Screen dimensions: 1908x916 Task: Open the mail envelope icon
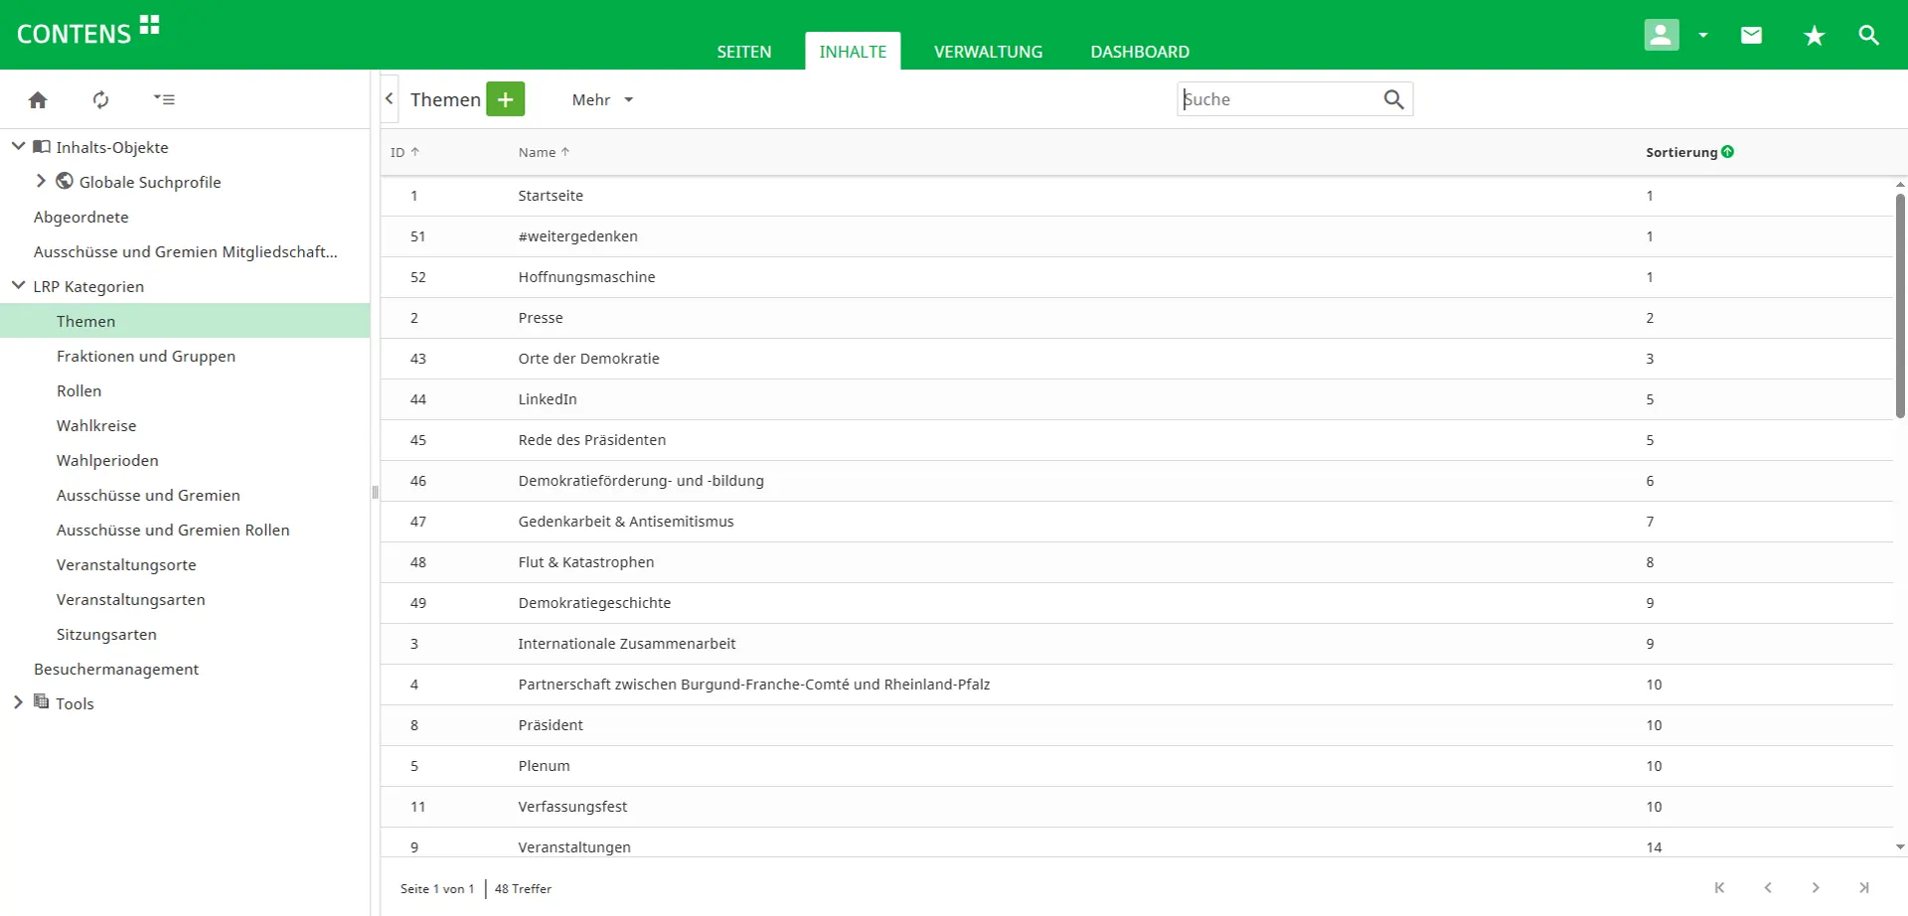click(x=1751, y=36)
